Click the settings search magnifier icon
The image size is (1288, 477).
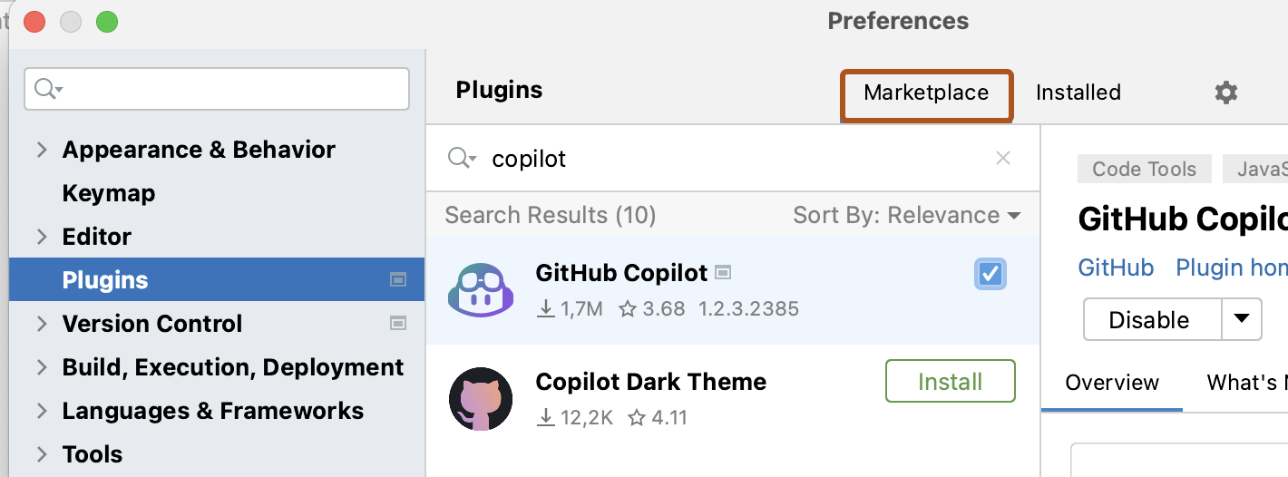[x=48, y=89]
